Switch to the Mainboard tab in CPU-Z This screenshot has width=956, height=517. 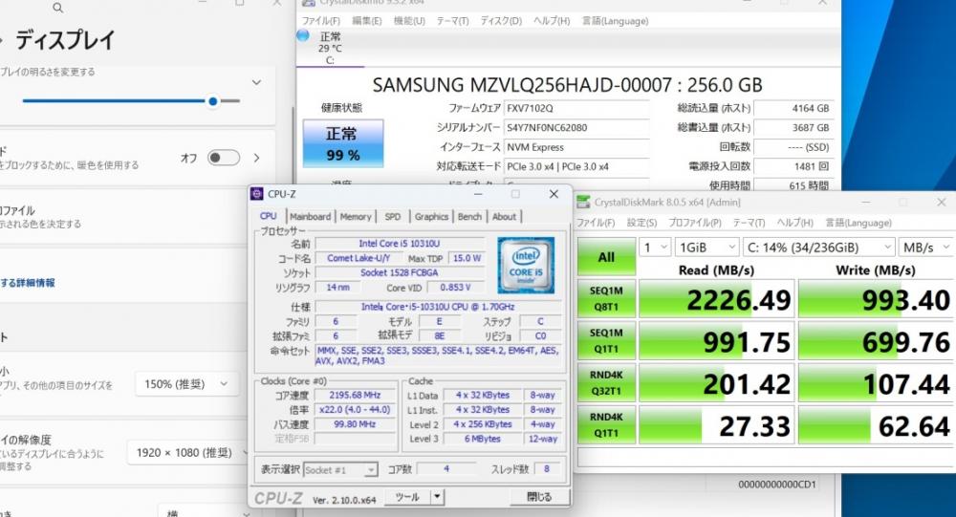tap(310, 216)
